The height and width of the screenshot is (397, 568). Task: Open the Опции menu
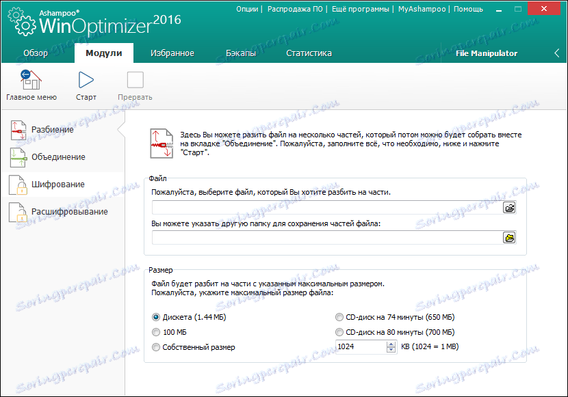[246, 9]
